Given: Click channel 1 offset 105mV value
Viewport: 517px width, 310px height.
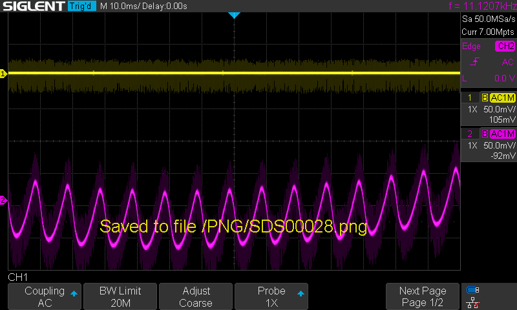Looking at the screenshot, I should 502,119.
